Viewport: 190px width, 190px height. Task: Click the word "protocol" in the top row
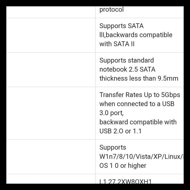111,10
